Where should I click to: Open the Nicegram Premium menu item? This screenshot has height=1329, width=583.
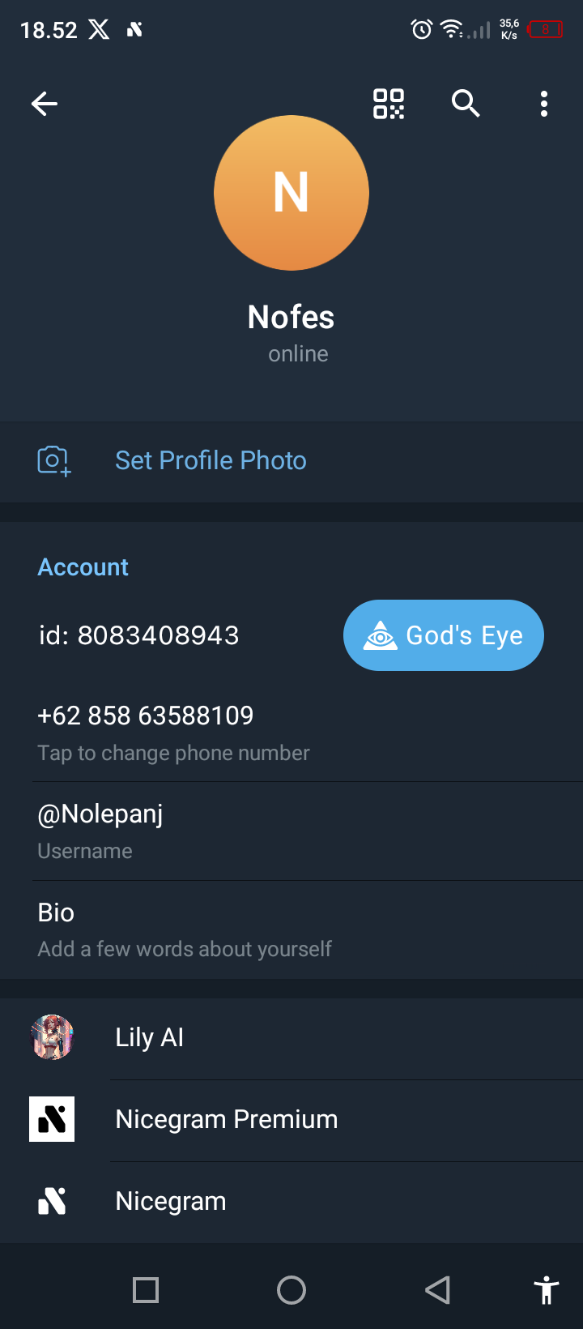click(x=227, y=1119)
